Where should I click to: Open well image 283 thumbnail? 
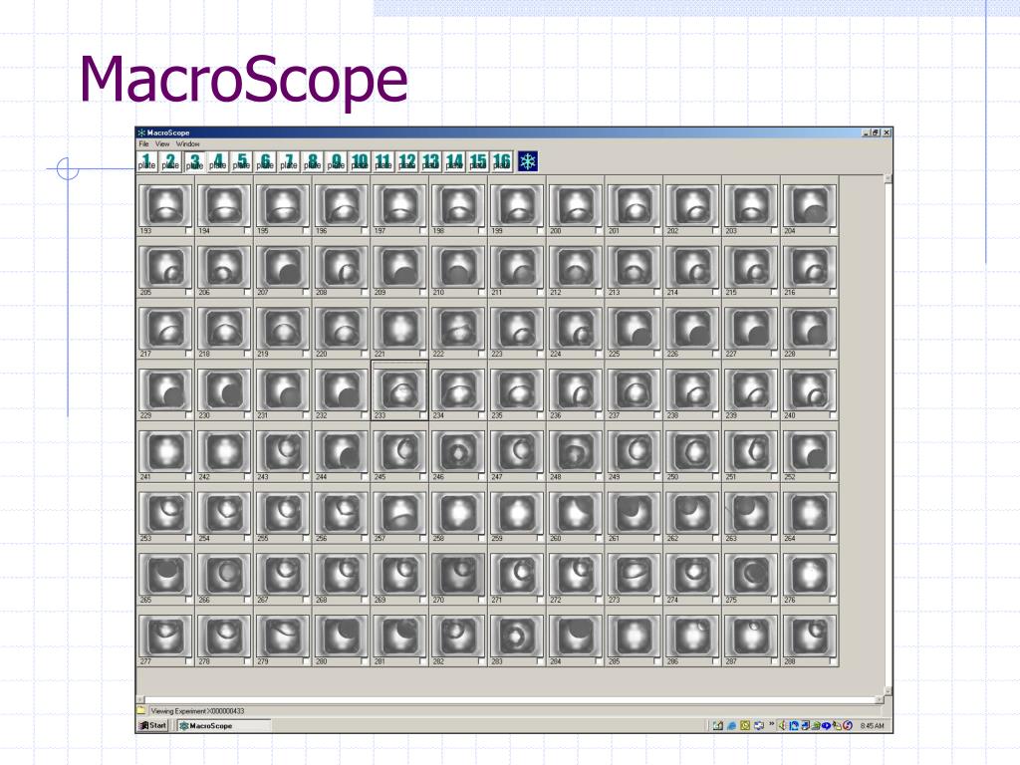[517, 636]
